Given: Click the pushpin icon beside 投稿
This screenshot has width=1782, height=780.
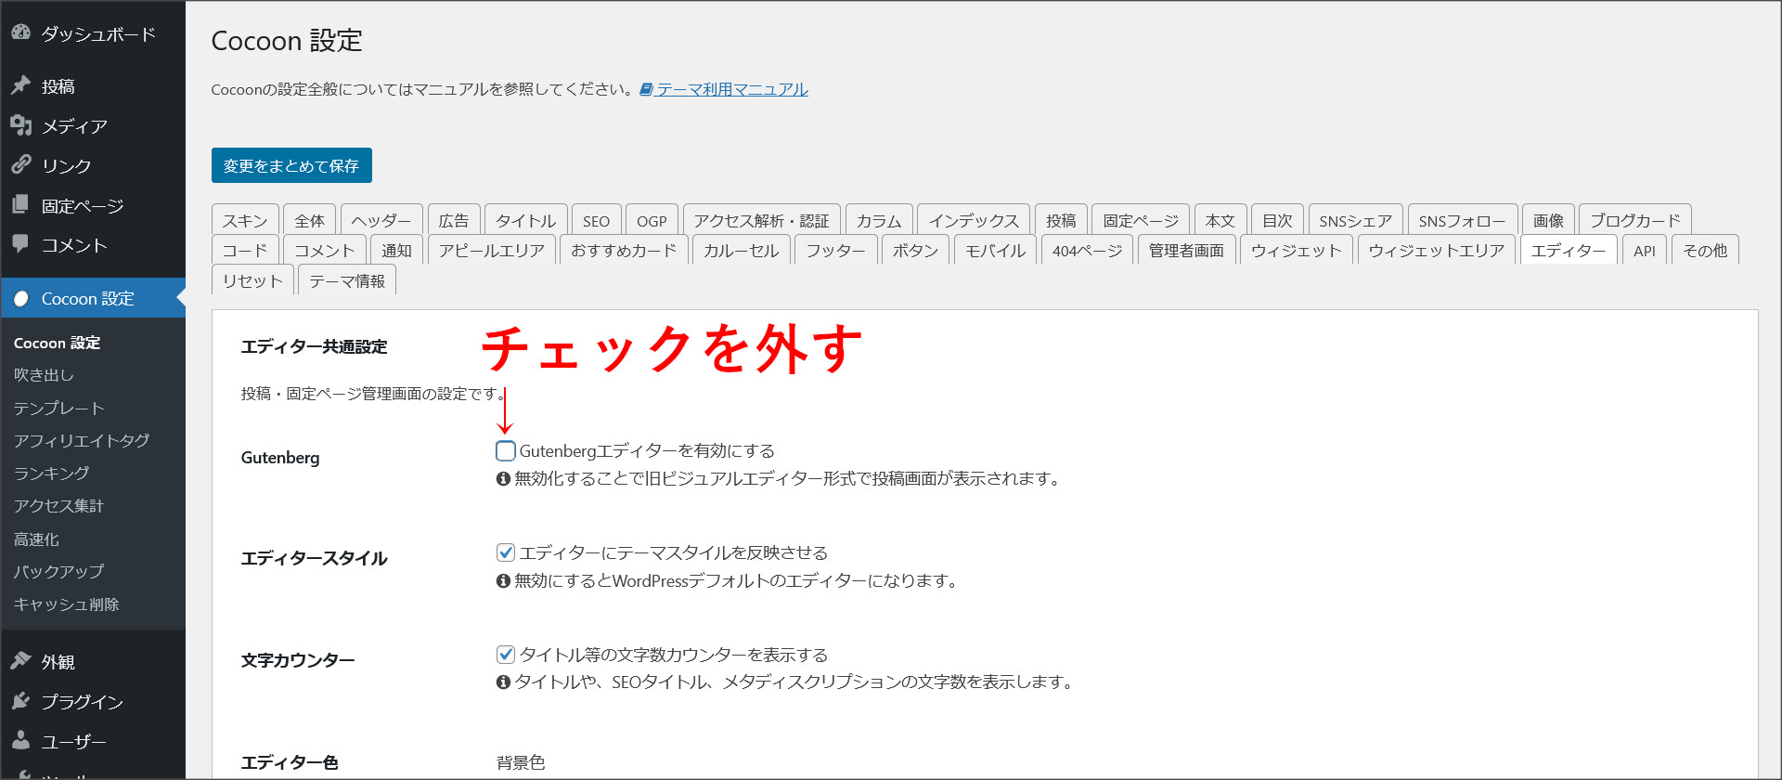Looking at the screenshot, I should click(20, 85).
